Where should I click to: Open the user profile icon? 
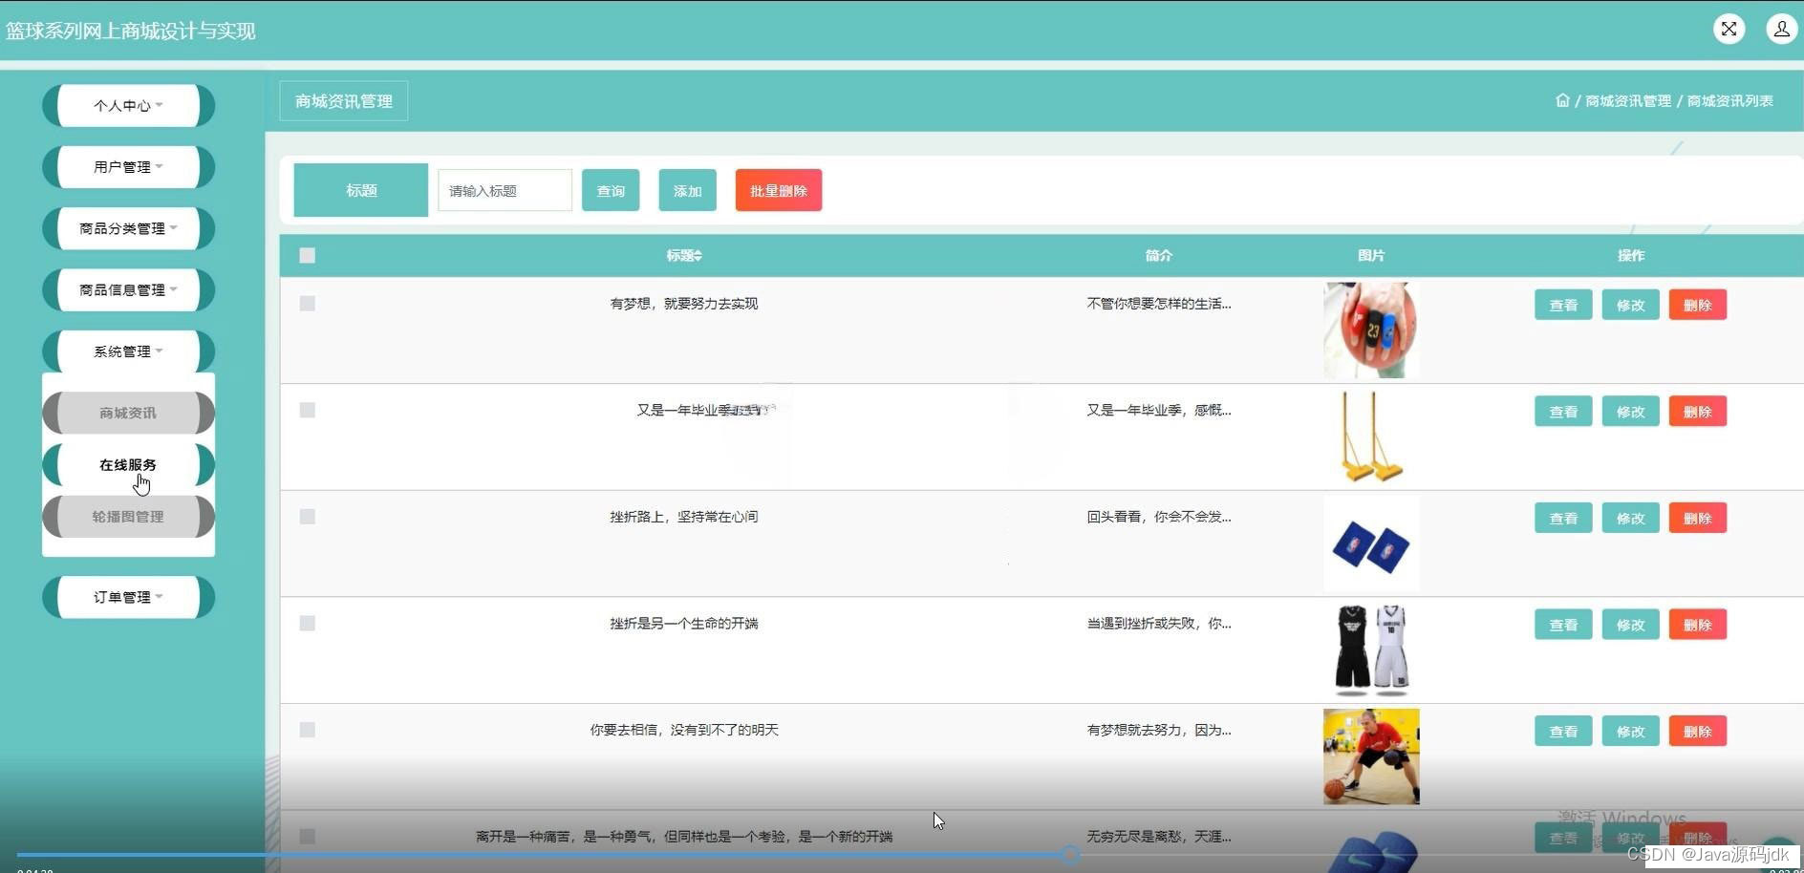(1782, 29)
